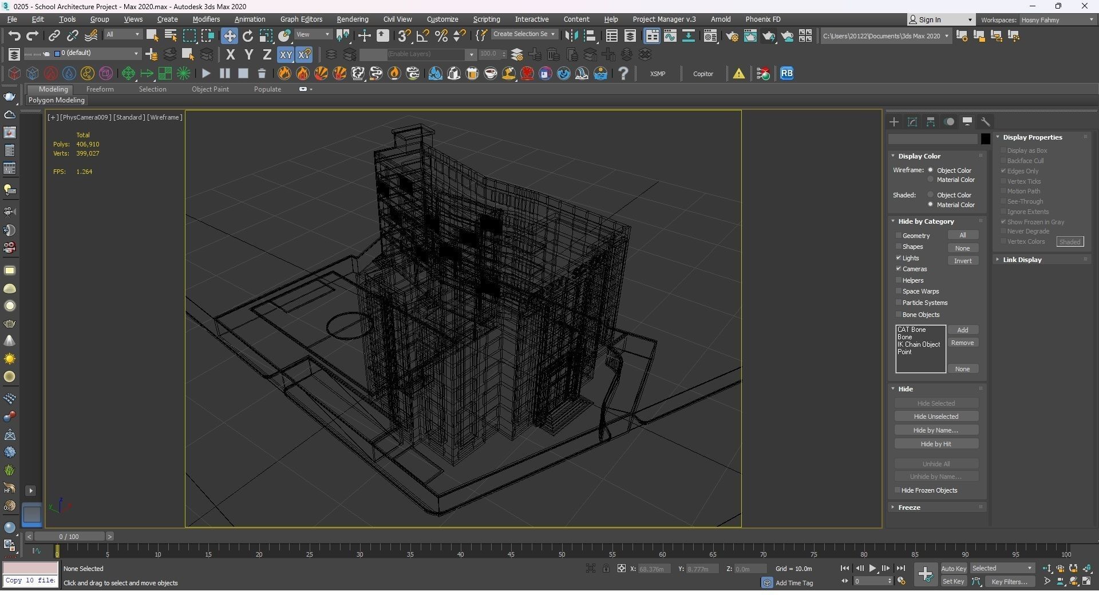Image resolution: width=1099 pixels, height=595 pixels.
Task: Expand the Freeze rollout
Action: (909, 507)
